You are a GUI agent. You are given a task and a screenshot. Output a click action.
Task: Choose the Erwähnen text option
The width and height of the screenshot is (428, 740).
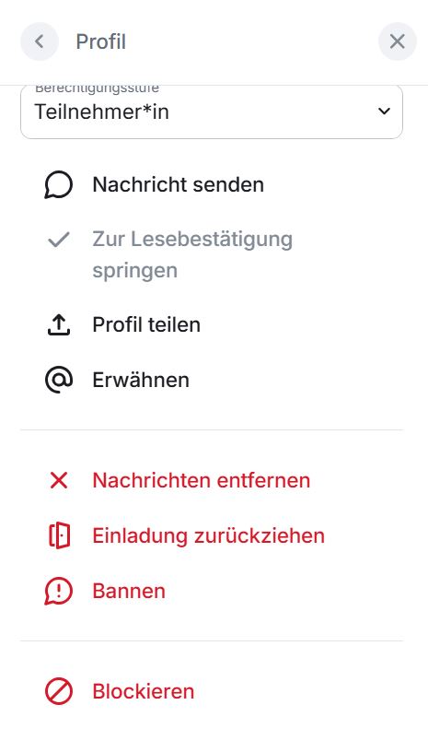click(x=141, y=380)
